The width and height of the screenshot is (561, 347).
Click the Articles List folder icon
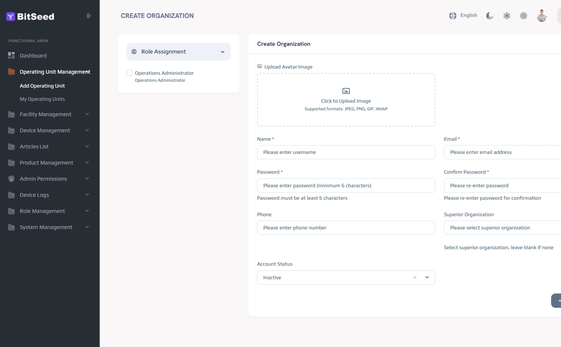click(x=11, y=147)
